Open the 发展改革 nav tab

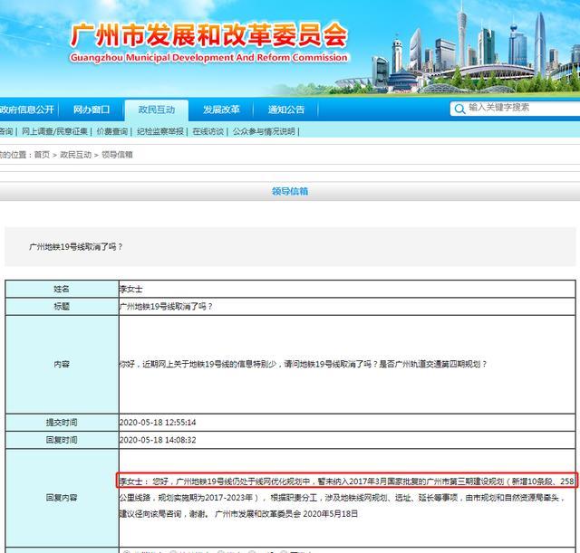point(221,110)
